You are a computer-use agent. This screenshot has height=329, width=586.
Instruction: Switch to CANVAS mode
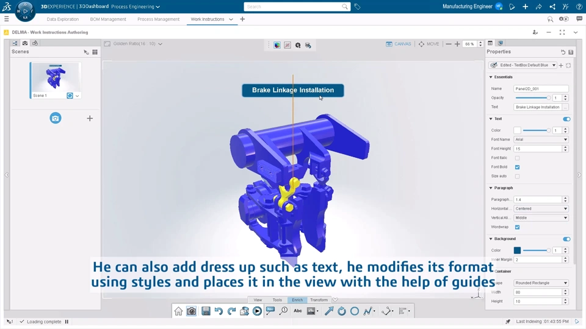tap(399, 44)
